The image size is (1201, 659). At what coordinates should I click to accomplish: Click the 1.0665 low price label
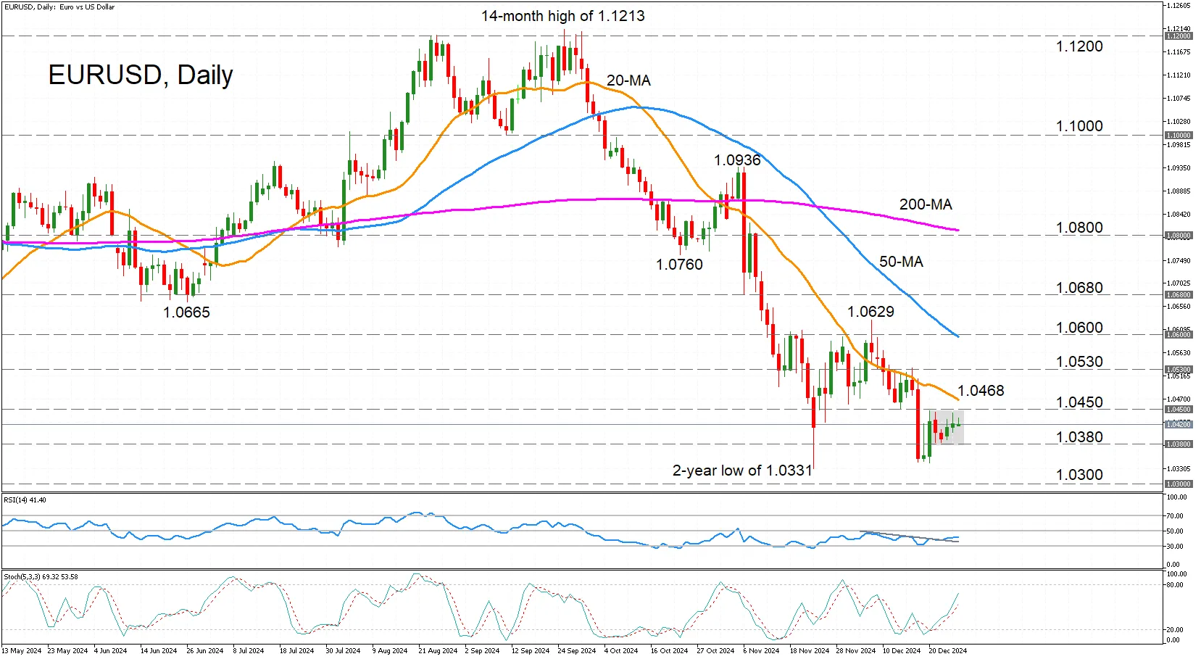click(x=186, y=312)
